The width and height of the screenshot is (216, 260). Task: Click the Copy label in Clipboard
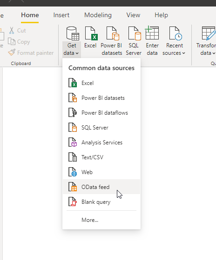coord(24,42)
